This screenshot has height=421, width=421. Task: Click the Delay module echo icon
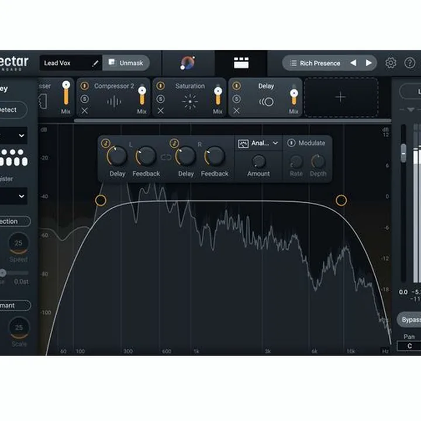(266, 102)
